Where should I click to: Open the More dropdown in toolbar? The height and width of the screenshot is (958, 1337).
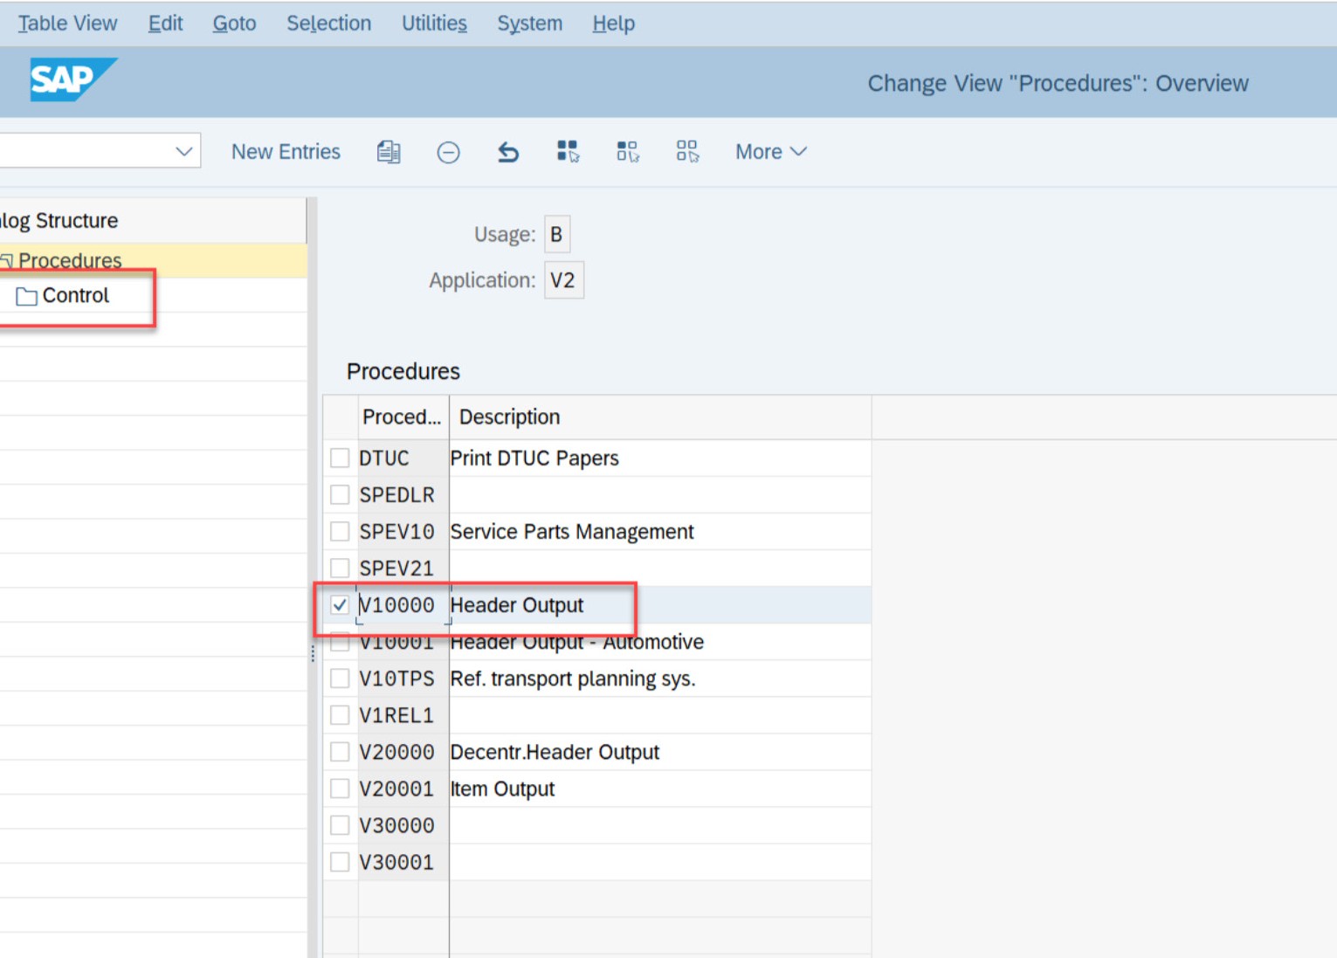click(770, 152)
